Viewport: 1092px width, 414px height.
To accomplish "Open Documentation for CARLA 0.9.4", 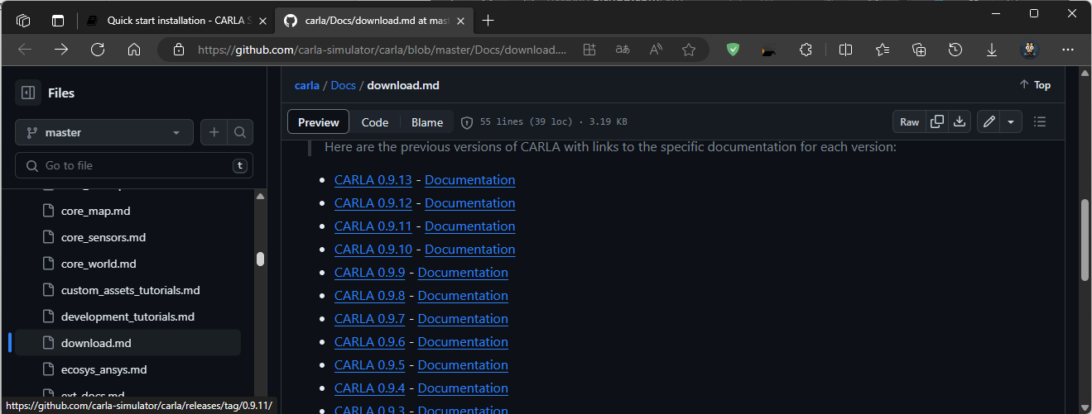I will point(463,388).
